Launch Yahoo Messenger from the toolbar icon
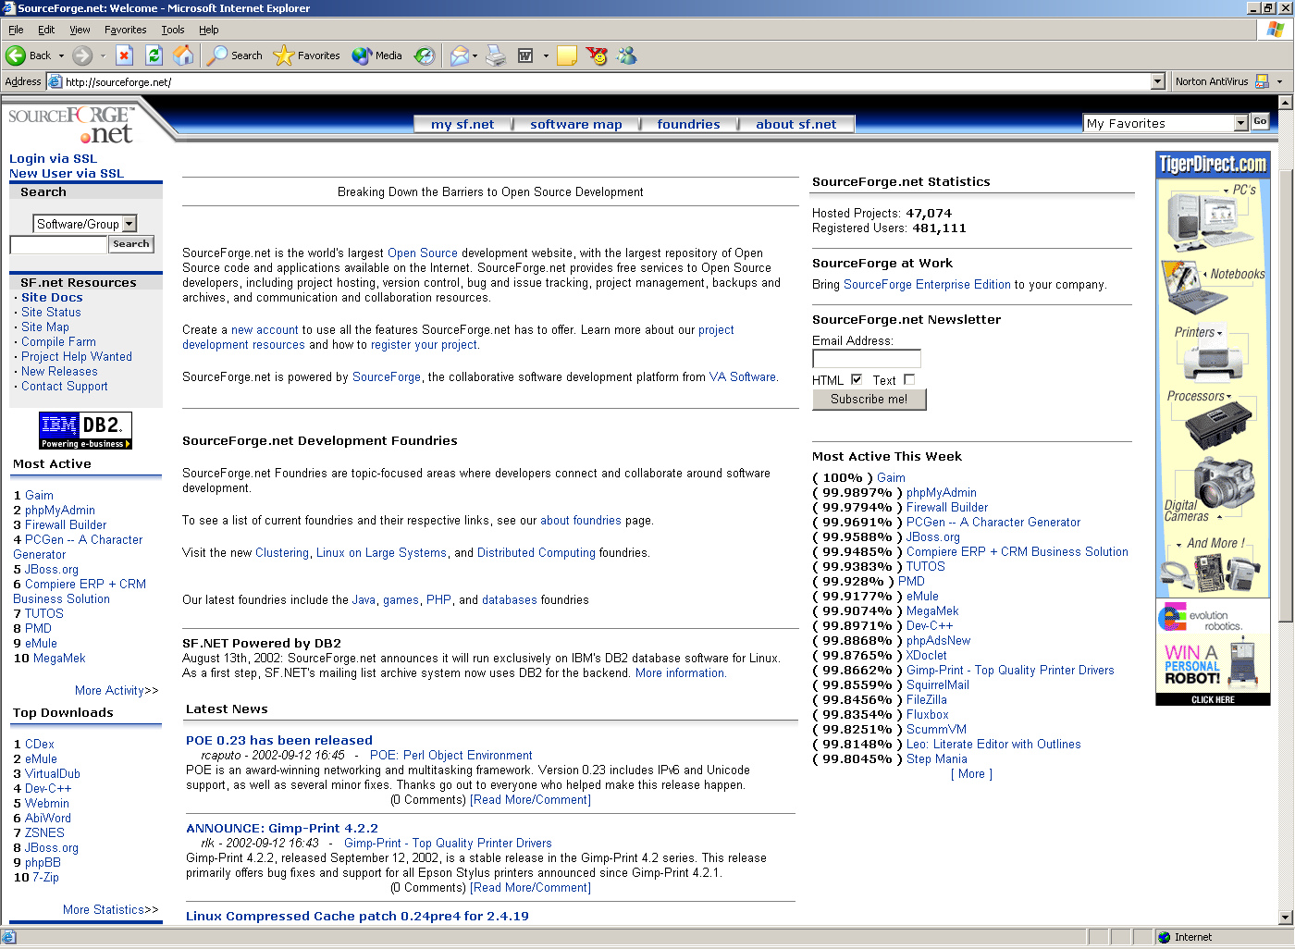Image resolution: width=1295 pixels, height=949 pixels. [x=598, y=55]
